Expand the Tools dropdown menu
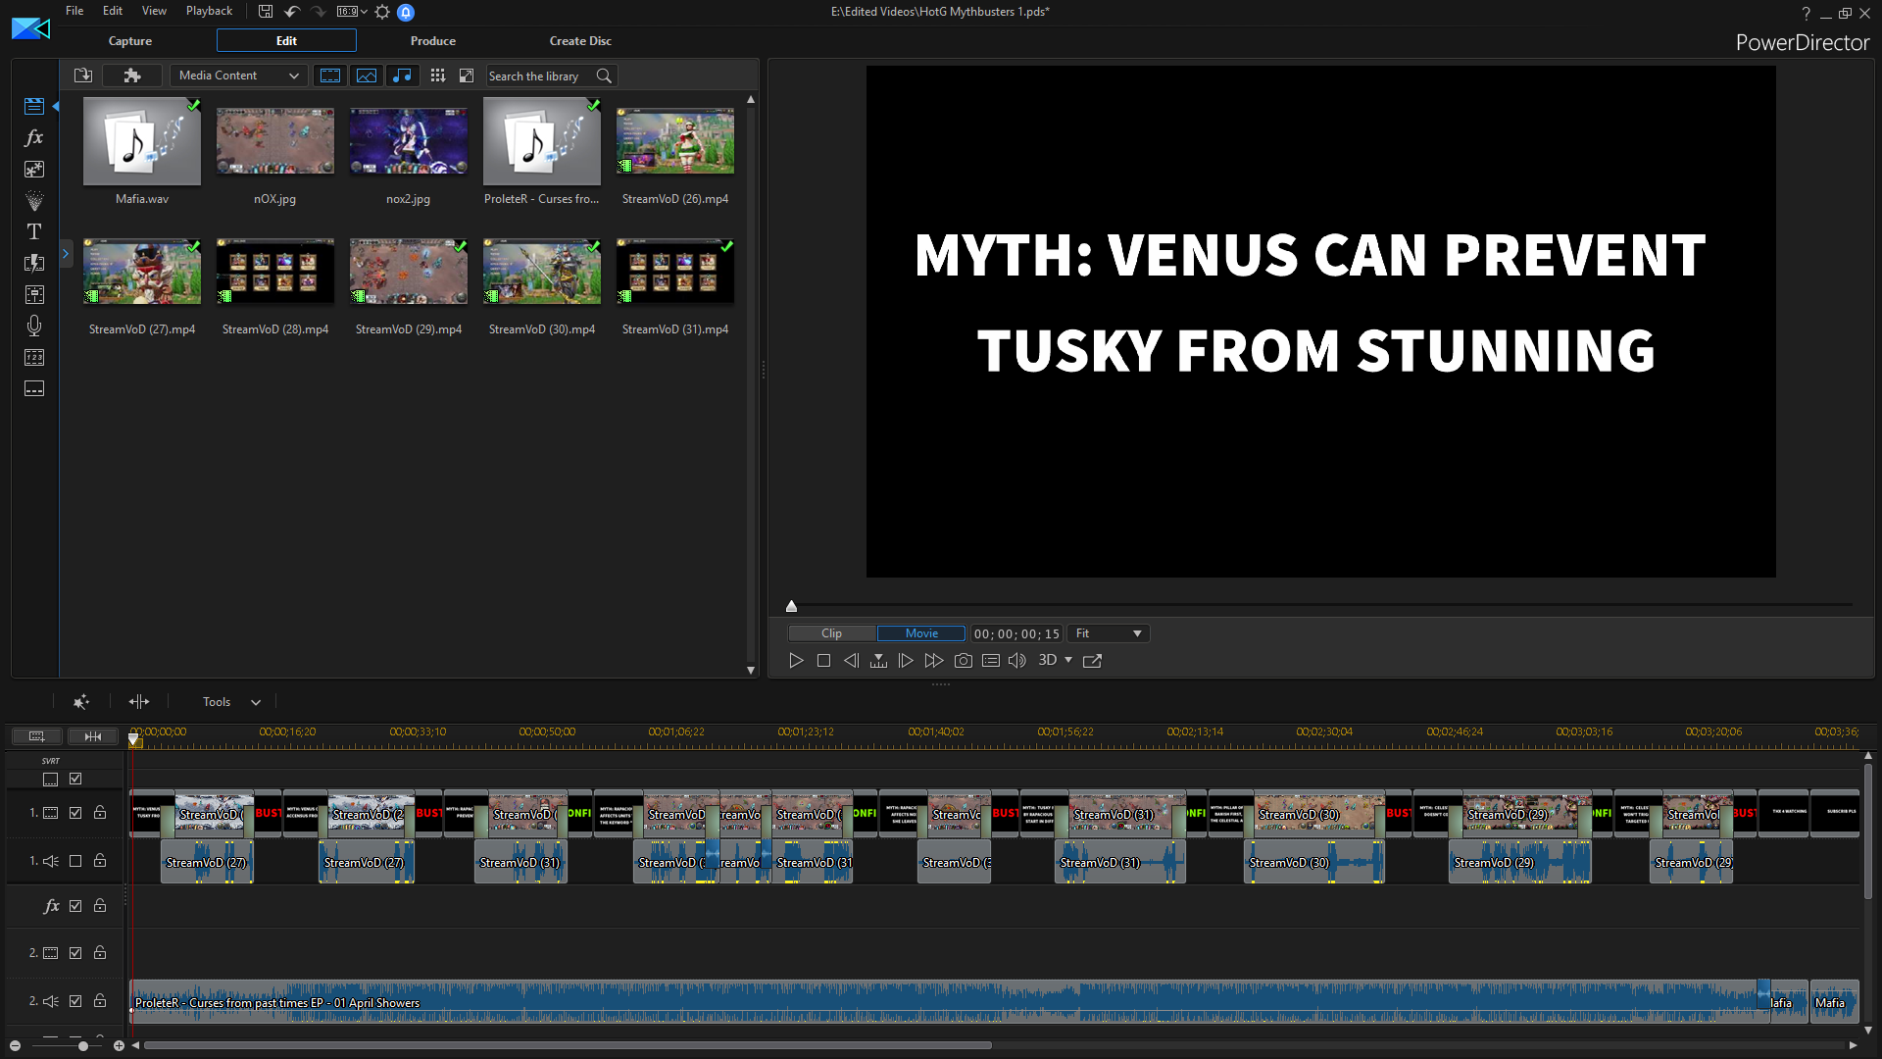Image resolution: width=1882 pixels, height=1059 pixels. 231,702
